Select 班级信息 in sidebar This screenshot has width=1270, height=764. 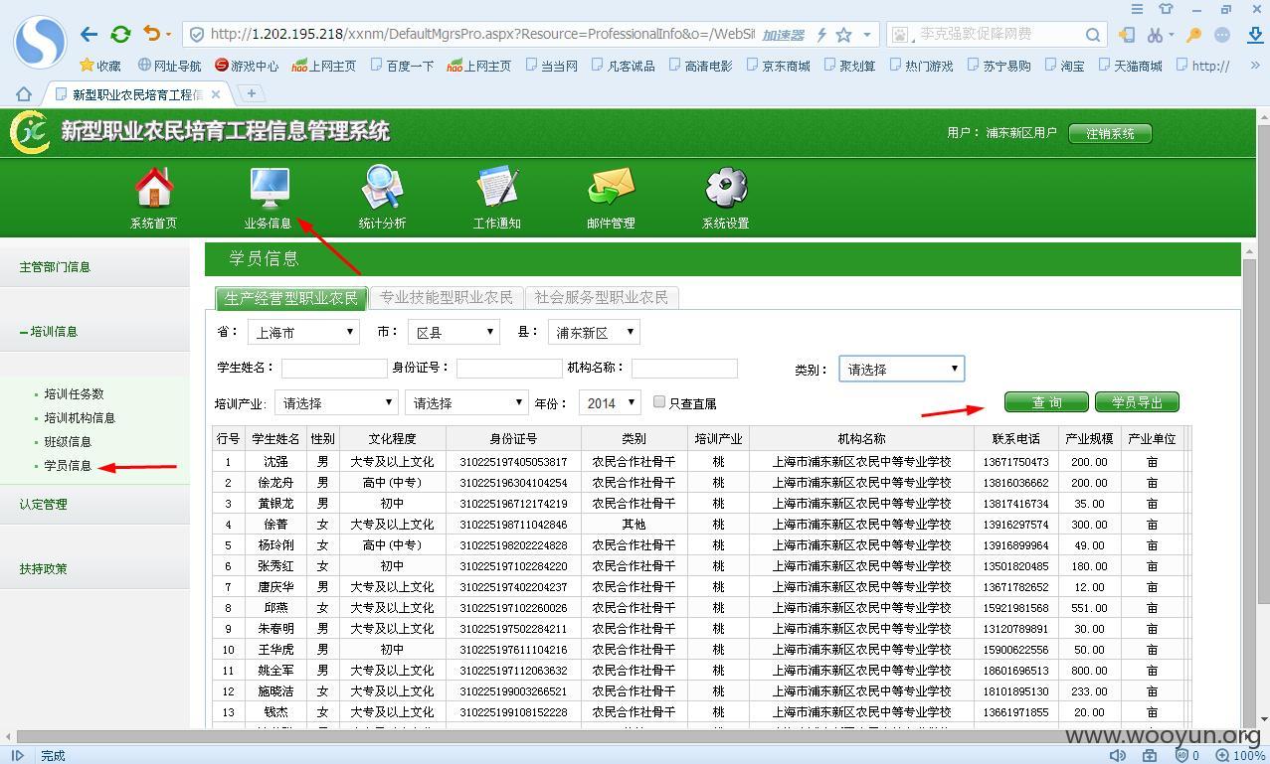click(68, 442)
